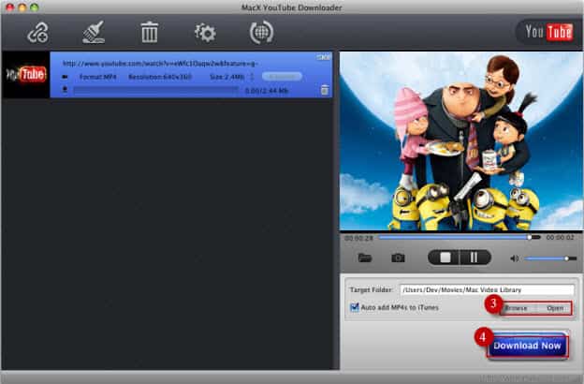Take a snapshot with the camera icon
Screen dimensions: 584x384
pos(398,258)
